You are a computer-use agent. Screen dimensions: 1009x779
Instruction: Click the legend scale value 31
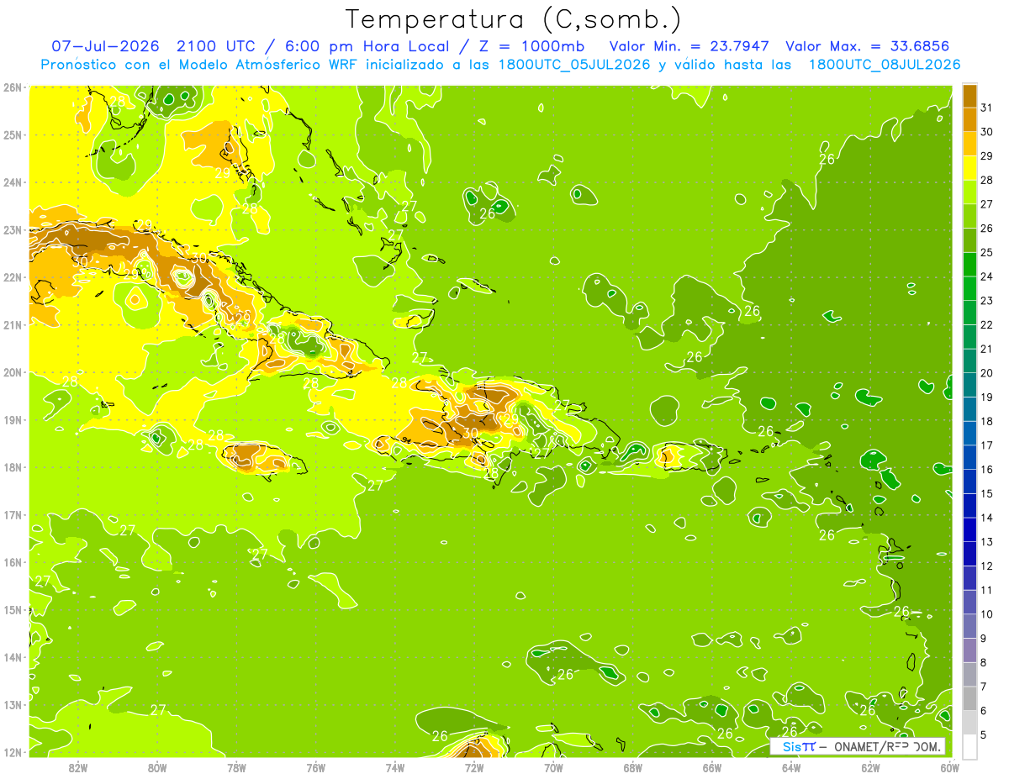[x=987, y=107]
